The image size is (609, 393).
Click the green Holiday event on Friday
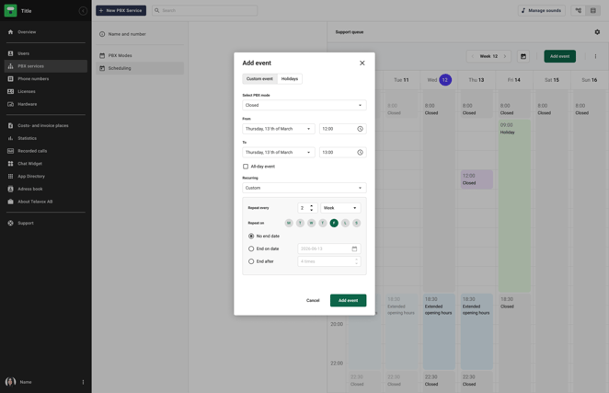(x=514, y=206)
